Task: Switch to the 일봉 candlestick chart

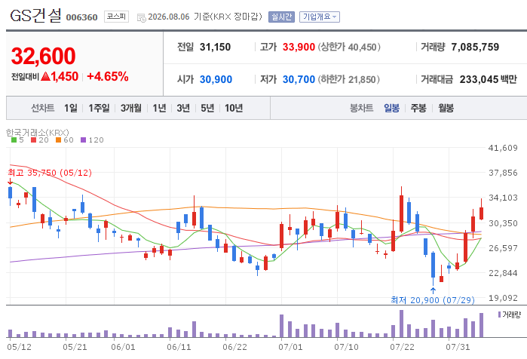Action: coord(391,109)
